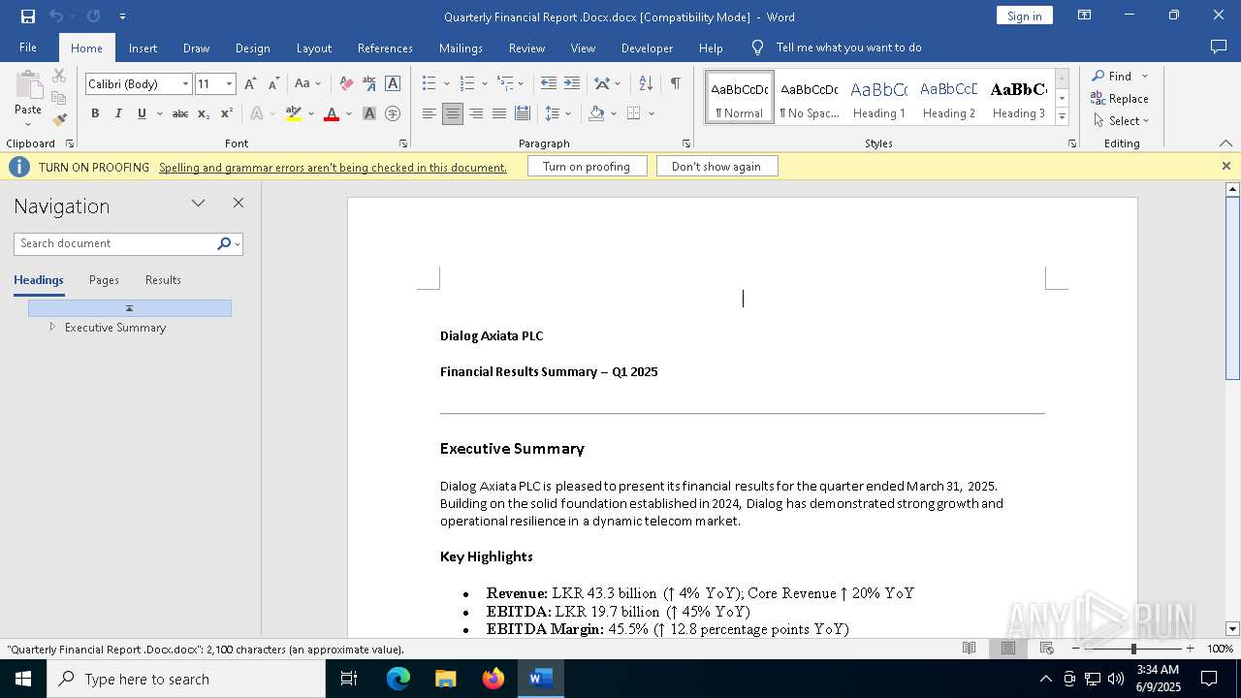Click the zoom slider handle
This screenshot has height=698, width=1241.
(1133, 649)
